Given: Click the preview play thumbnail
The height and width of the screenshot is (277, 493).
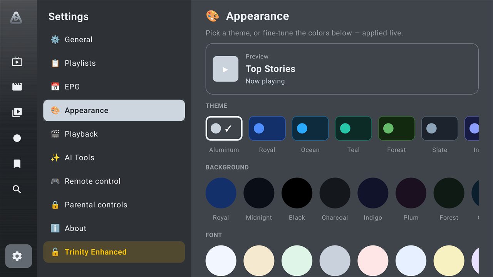Looking at the screenshot, I should pyautogui.click(x=225, y=69).
